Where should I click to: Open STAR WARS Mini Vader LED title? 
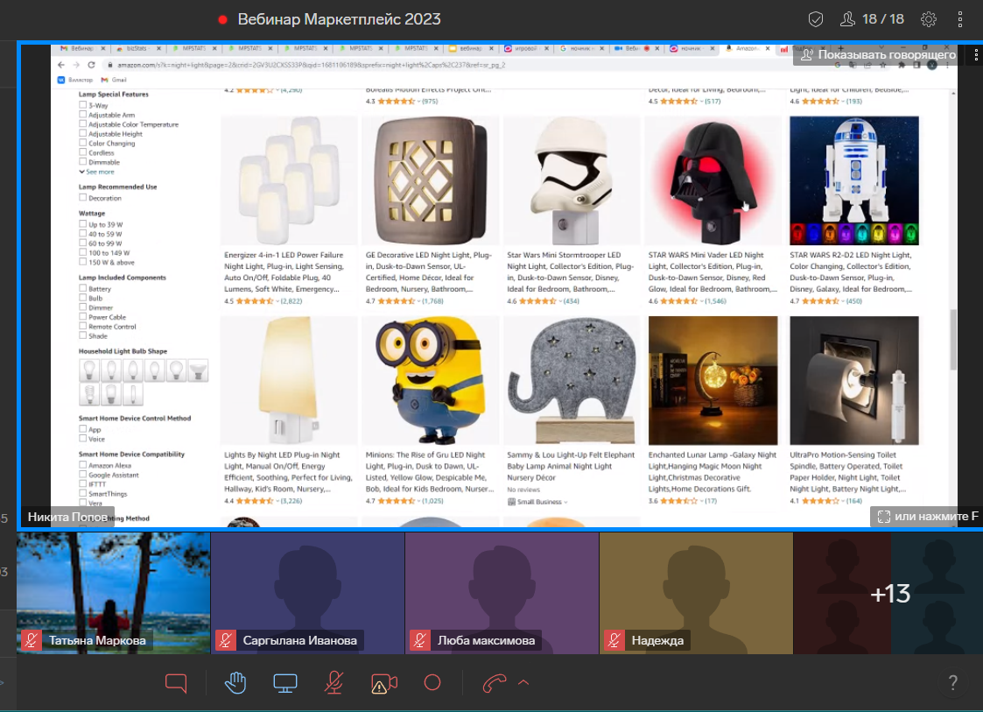pyautogui.click(x=713, y=271)
